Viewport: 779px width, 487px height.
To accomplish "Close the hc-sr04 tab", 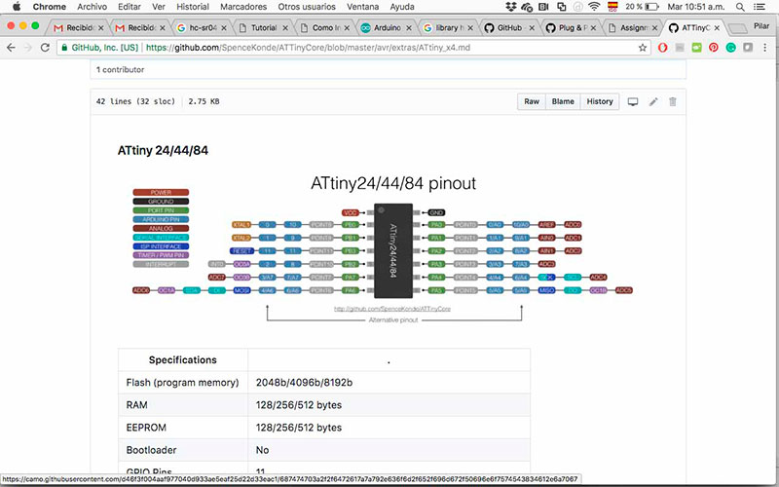I will click(x=224, y=28).
